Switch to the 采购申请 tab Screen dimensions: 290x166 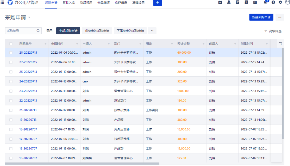(51, 3)
